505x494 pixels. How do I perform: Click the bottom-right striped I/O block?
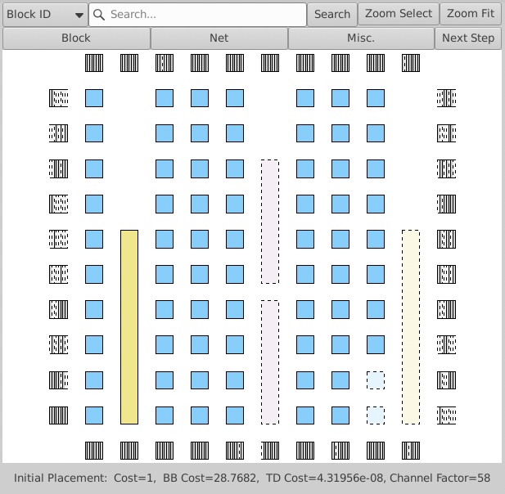tap(411, 451)
